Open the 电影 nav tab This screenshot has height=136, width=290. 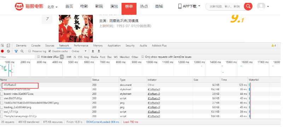tap(84, 7)
